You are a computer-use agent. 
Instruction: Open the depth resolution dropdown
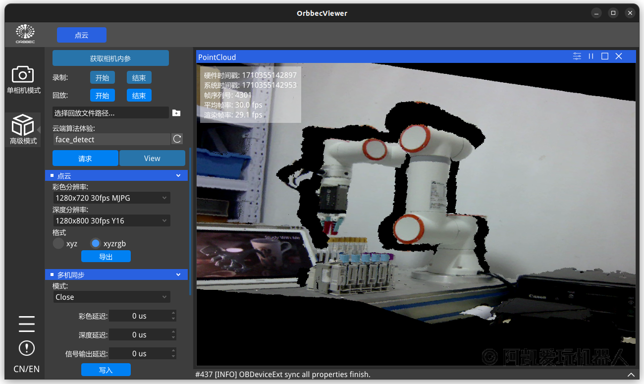pyautogui.click(x=111, y=221)
